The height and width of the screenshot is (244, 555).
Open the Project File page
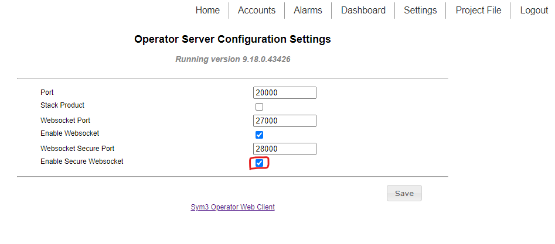point(478,11)
